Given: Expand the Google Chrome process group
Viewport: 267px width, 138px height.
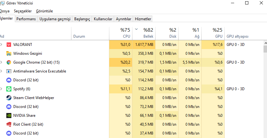Looking at the screenshot, I should (2, 62).
